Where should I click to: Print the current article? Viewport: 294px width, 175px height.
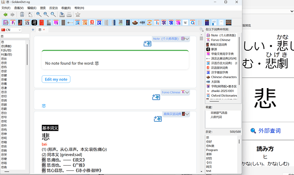coord(69,14)
